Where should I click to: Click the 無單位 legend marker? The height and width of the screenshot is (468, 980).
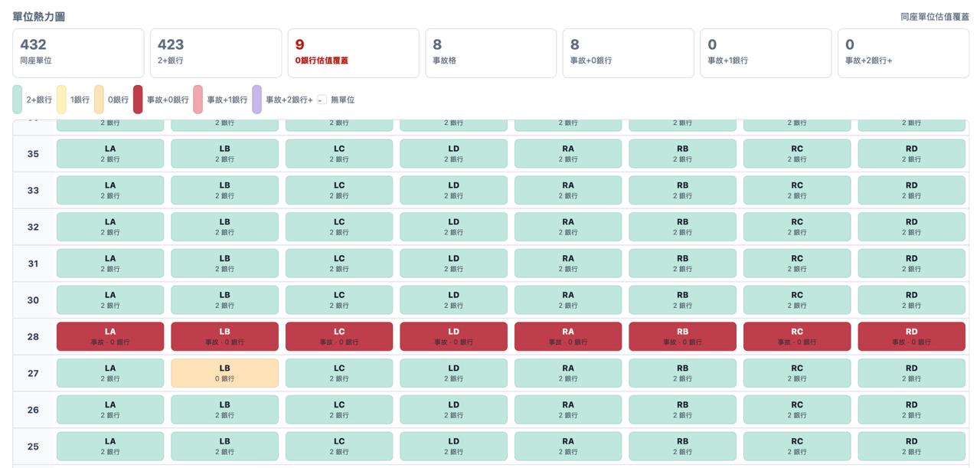pyautogui.click(x=322, y=100)
